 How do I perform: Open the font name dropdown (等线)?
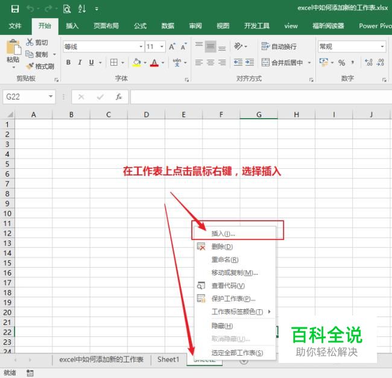point(141,46)
